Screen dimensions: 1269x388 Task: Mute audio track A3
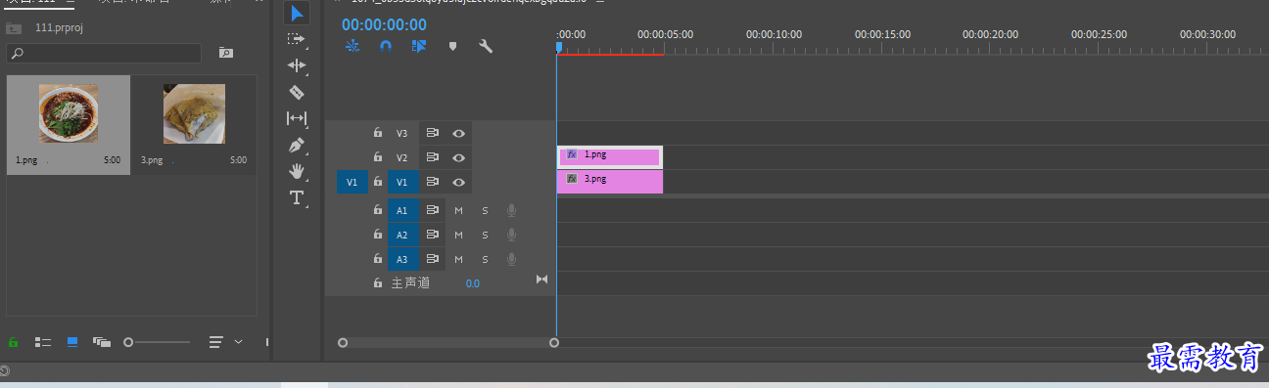click(x=458, y=259)
